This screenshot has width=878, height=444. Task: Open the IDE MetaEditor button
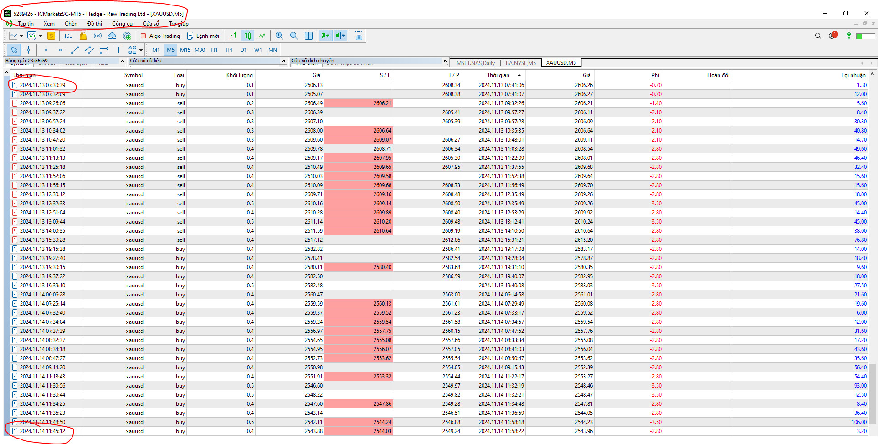click(x=68, y=36)
